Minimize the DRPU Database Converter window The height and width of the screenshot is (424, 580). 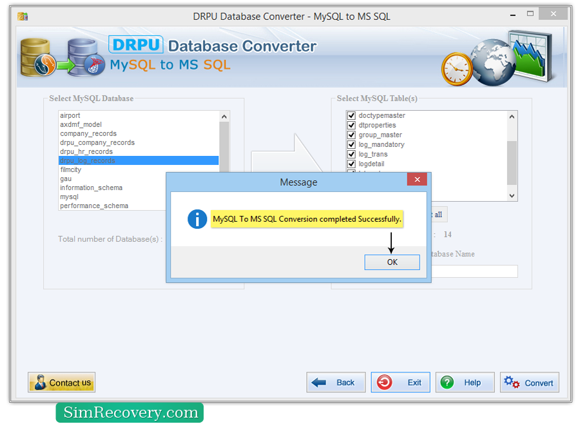tap(513, 15)
